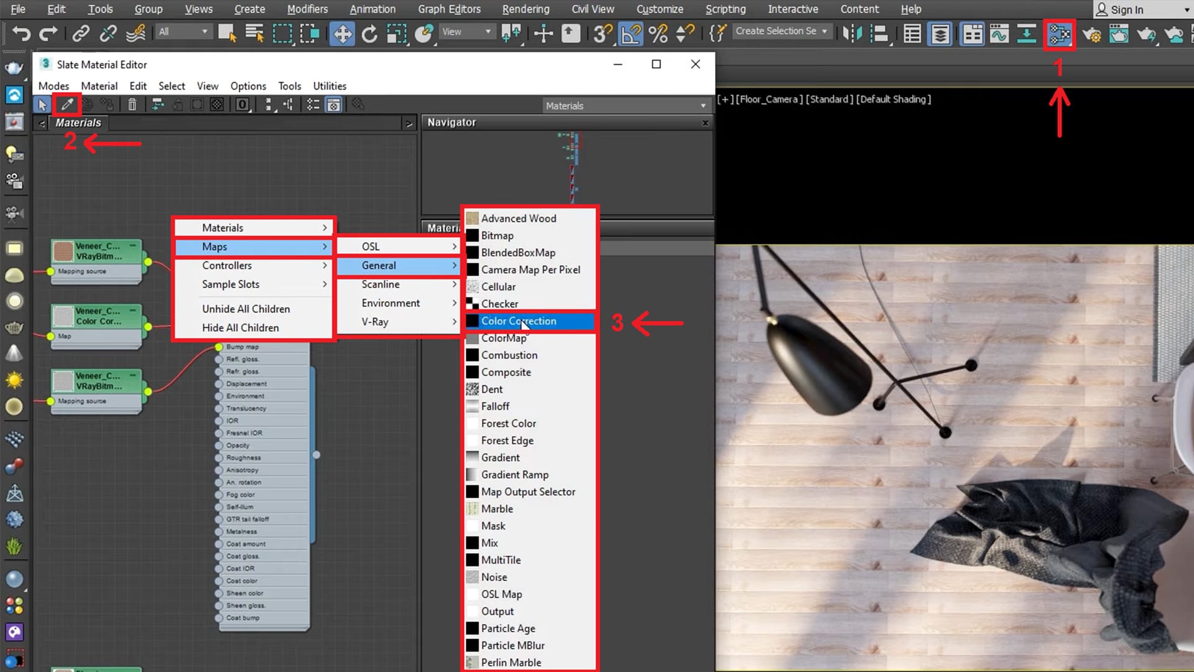Open the Materials view dropdown in Slate

point(626,106)
